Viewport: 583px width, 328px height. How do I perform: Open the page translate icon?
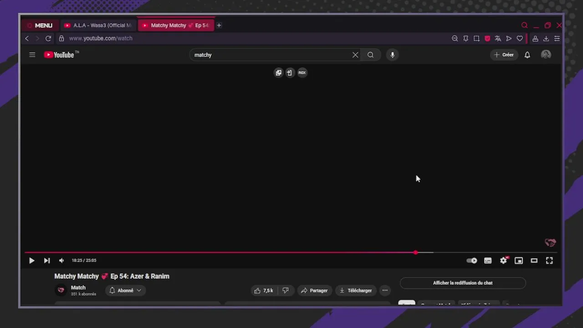pos(498,39)
